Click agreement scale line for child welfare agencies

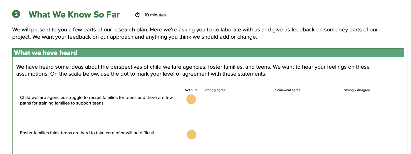288,99
